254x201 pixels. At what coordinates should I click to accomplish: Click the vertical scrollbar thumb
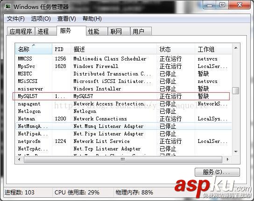click(235, 91)
